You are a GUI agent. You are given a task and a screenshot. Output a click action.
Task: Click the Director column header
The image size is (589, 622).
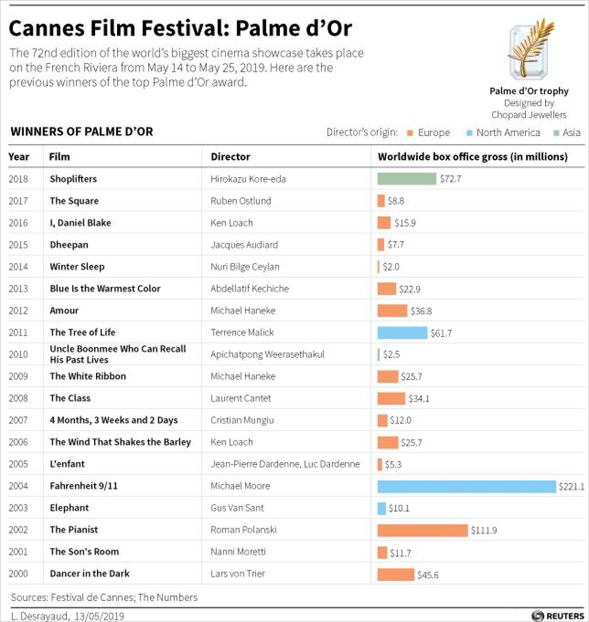pyautogui.click(x=230, y=157)
